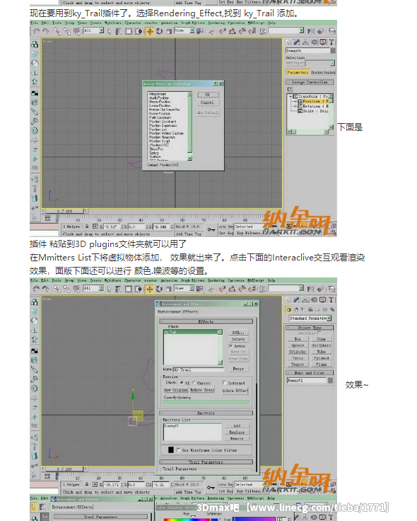The width and height of the screenshot is (417, 521).
Task: Select the Geometry category icon in Create panel
Action: (289, 309)
